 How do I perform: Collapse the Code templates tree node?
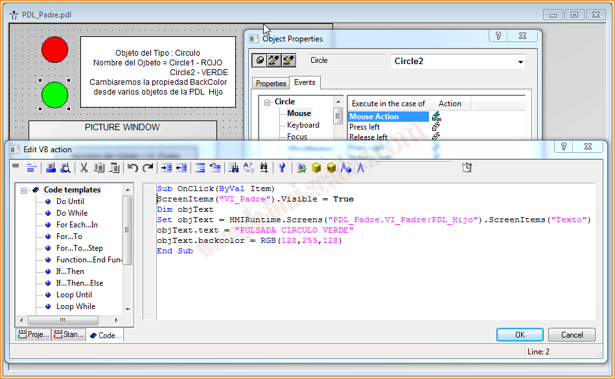point(24,190)
